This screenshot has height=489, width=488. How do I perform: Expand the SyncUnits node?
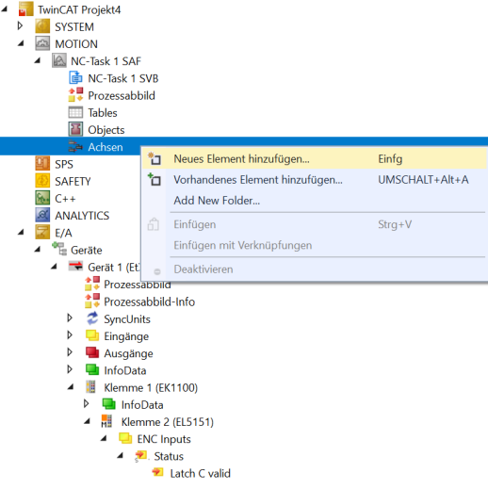coord(70,318)
